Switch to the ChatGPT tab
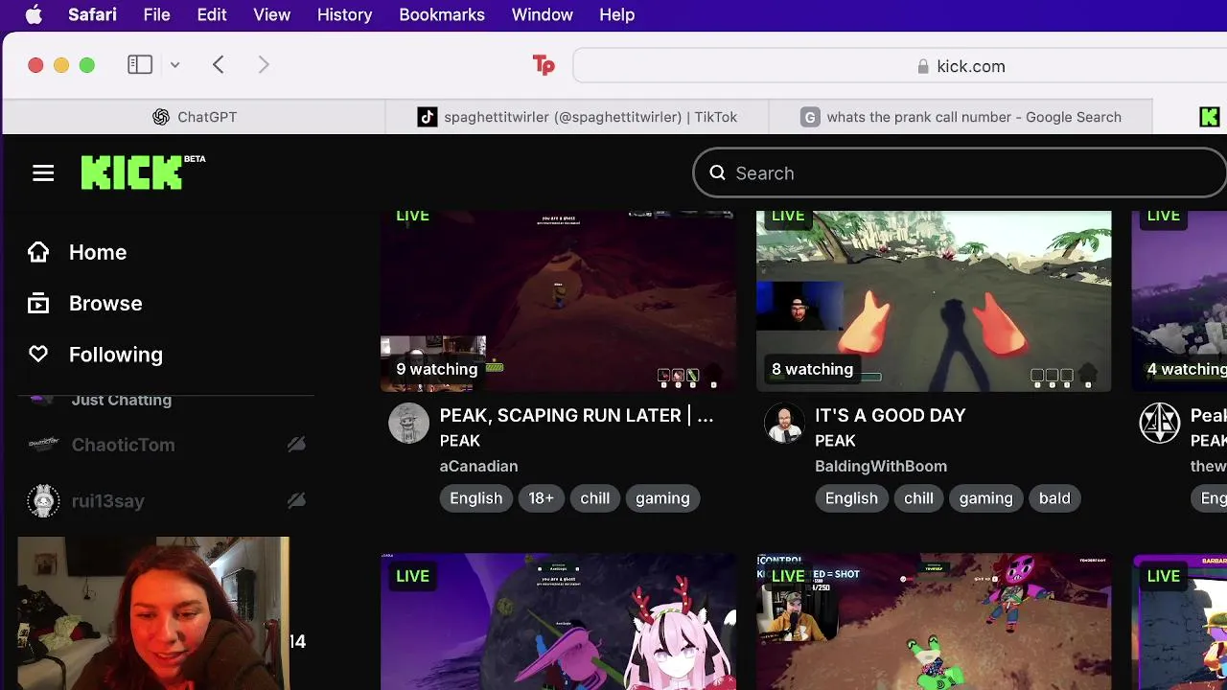Viewport: 1227px width, 690px height. [194, 117]
